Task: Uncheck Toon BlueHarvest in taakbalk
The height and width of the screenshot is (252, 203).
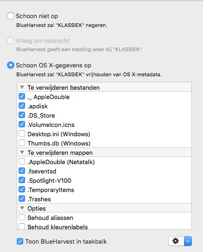Action: (20, 241)
